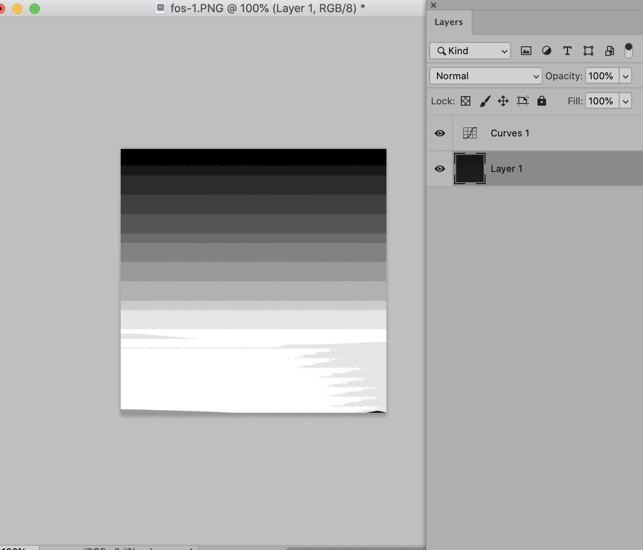The image size is (643, 550).
Task: Select the filter for adjustment layers icon
Action: (x=547, y=51)
